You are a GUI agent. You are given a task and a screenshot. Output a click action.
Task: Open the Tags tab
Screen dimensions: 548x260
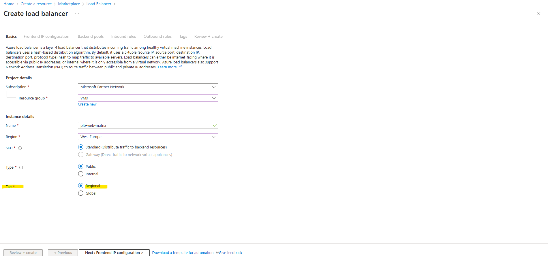pos(183,37)
